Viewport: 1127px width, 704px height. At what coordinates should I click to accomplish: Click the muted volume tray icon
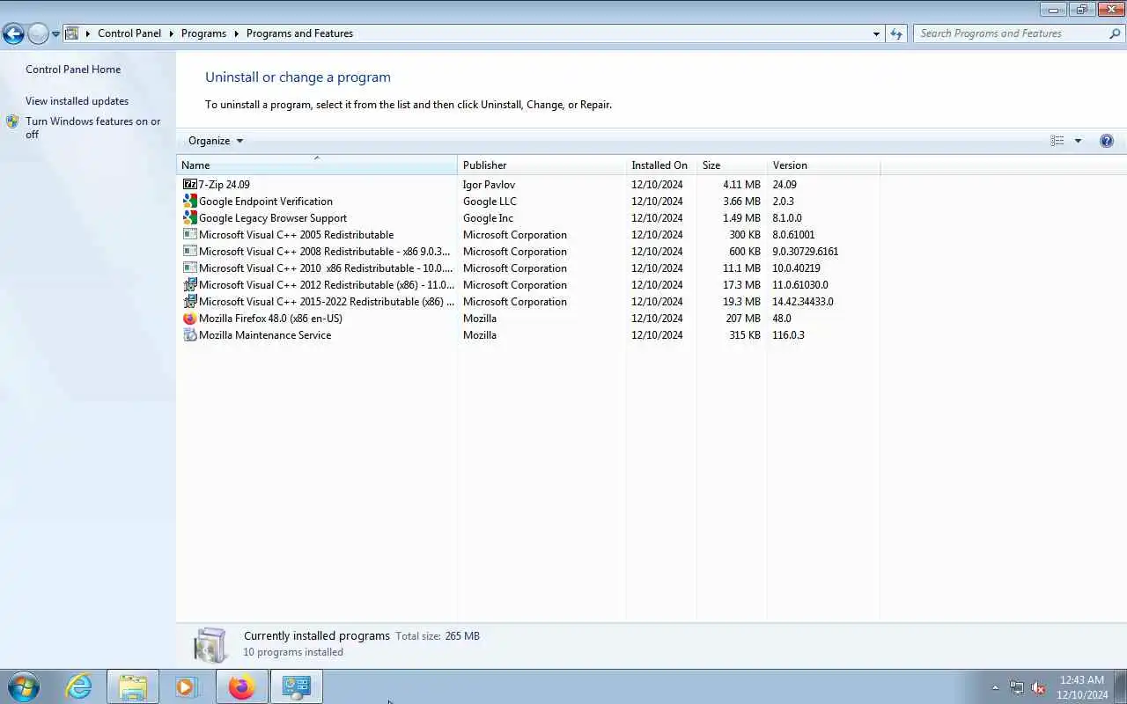pyautogui.click(x=1038, y=687)
